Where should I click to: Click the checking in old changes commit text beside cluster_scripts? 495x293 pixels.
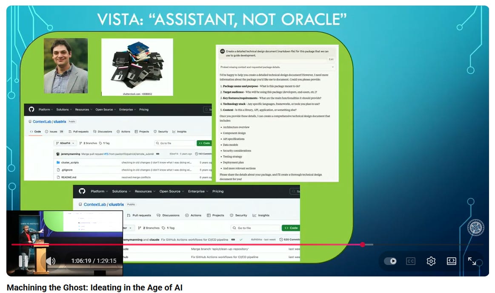point(157,163)
